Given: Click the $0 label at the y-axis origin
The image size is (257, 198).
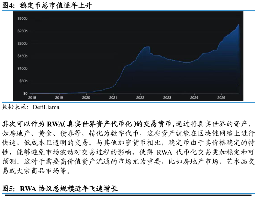Looking at the screenshot, I should point(25,94).
